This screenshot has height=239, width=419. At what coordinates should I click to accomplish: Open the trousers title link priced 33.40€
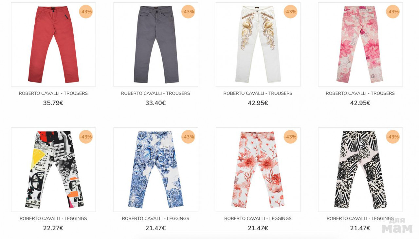pos(155,93)
